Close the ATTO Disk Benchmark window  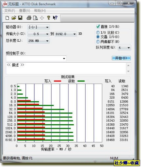(x=129, y=3)
